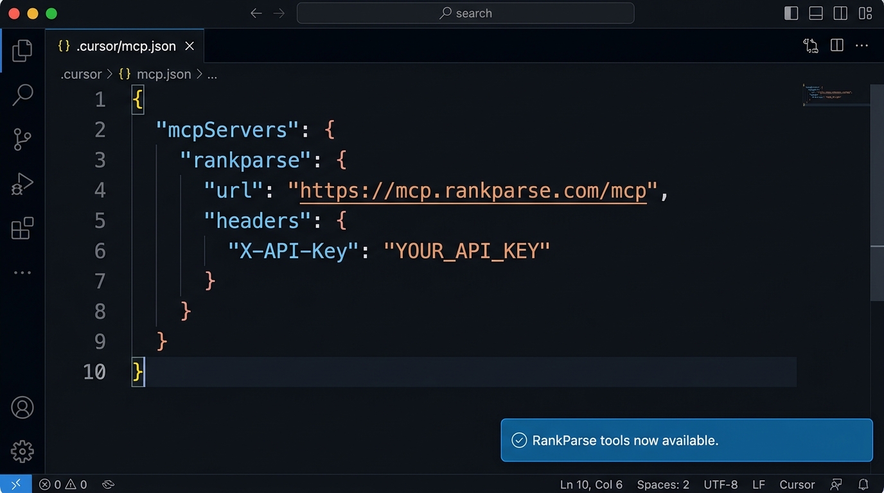Click the status bar icon before the bell
This screenshot has width=884, height=493.
[x=836, y=485]
